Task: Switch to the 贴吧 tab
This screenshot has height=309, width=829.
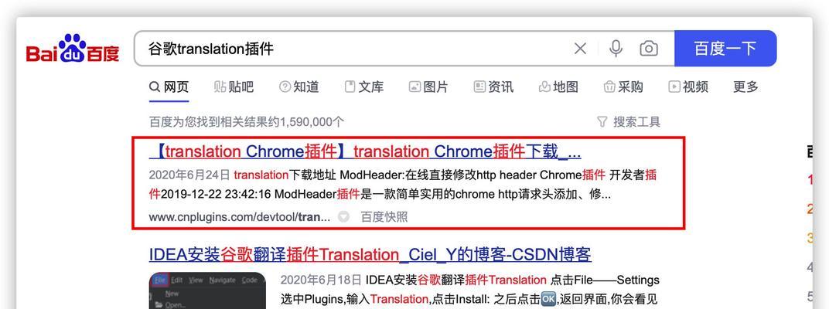Action: pos(234,87)
